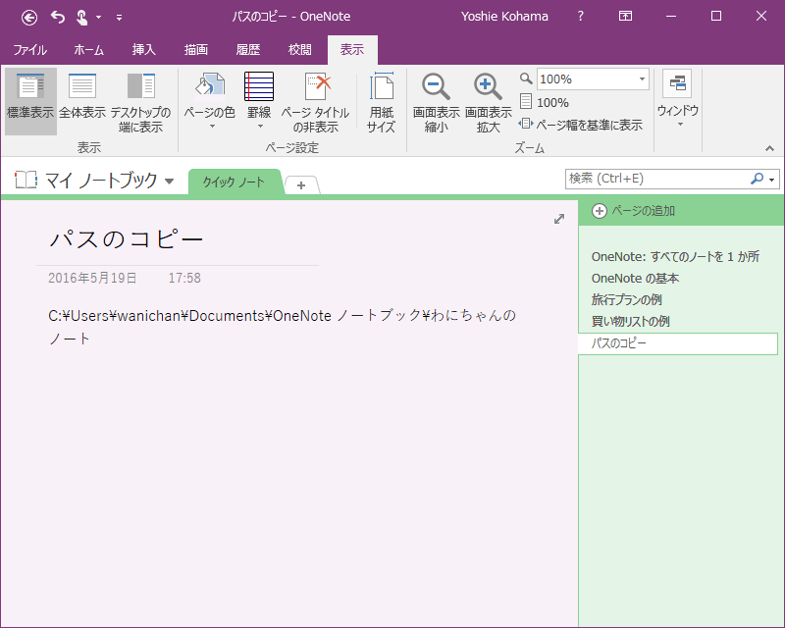Select the 表示 ribbon tab

pyautogui.click(x=352, y=50)
